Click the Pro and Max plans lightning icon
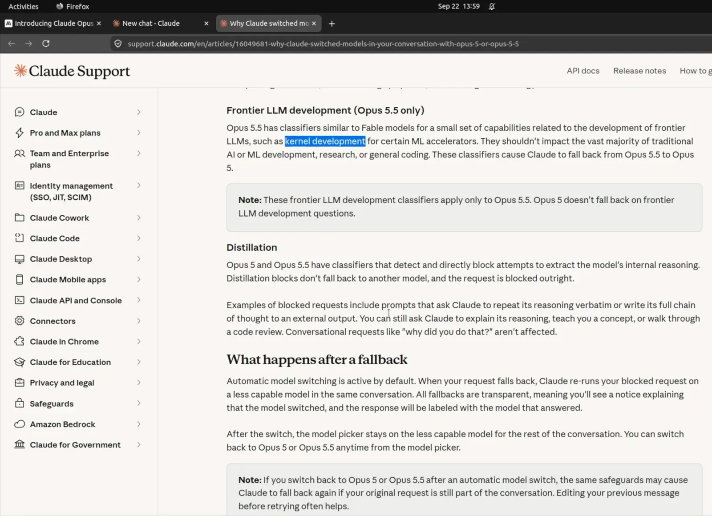The height and width of the screenshot is (516, 712). click(19, 133)
